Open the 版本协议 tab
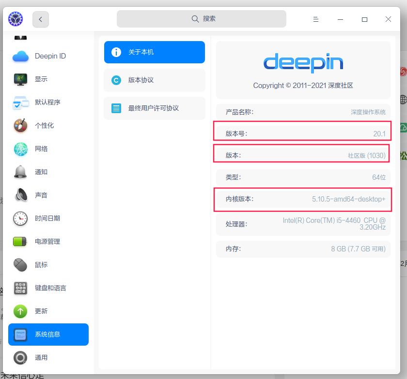 coord(155,80)
